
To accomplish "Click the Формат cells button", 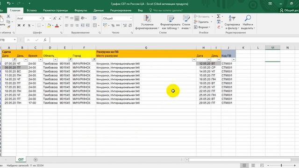I will pyautogui.click(x=202, y=27).
